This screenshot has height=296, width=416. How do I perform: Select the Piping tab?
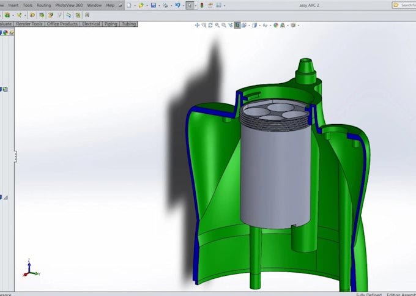111,24
